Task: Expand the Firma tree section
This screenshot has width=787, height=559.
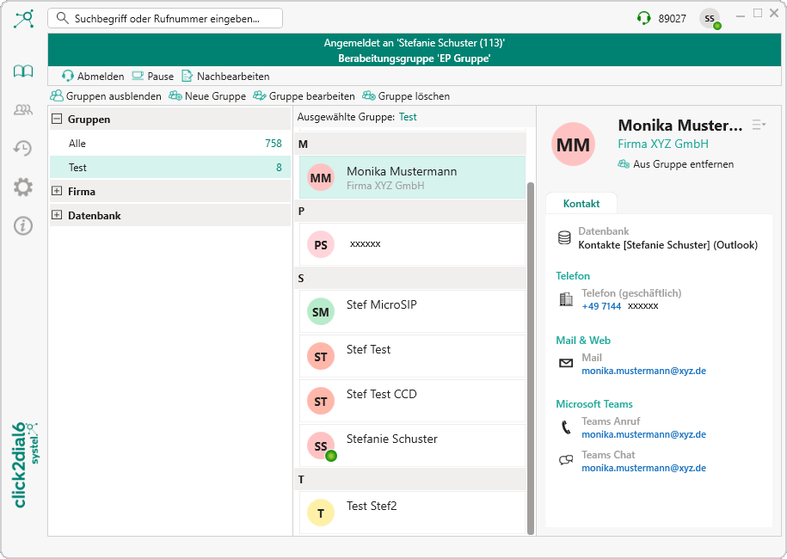Action: [57, 191]
